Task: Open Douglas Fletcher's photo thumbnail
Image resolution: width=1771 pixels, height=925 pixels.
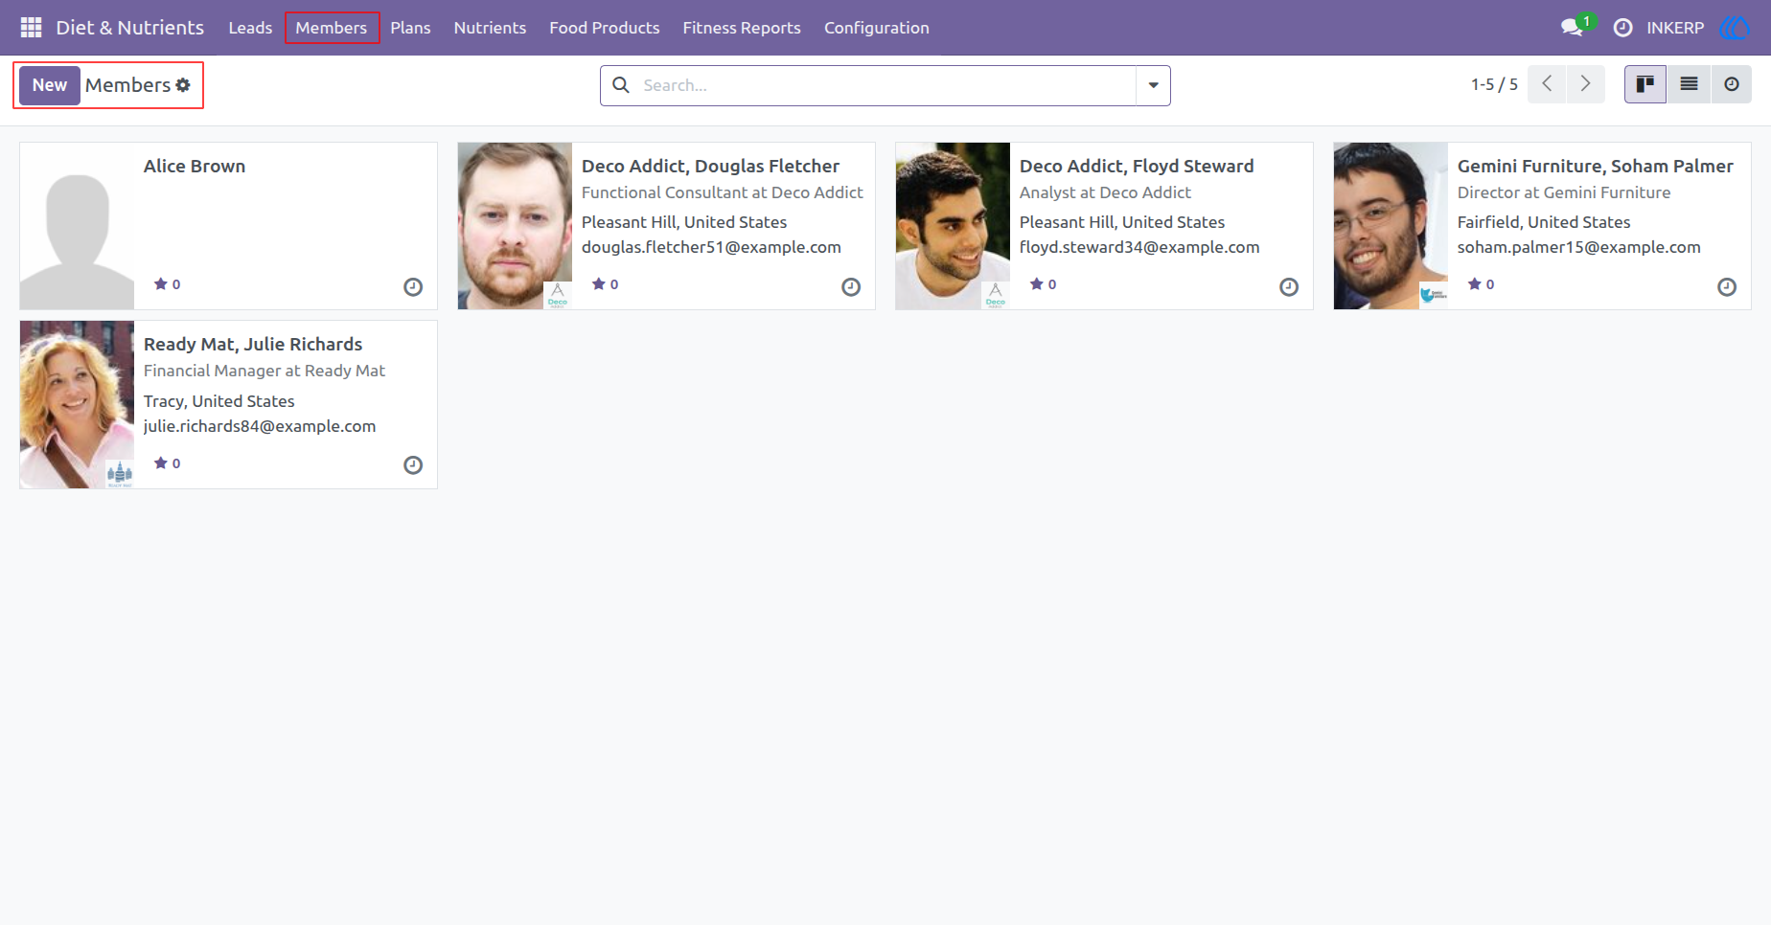Action: point(515,226)
